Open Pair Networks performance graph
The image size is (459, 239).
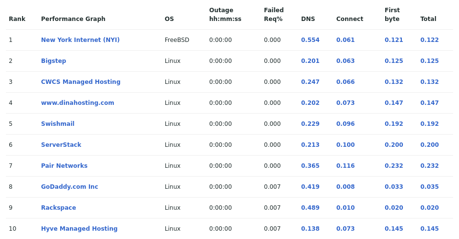pyautogui.click(x=64, y=166)
